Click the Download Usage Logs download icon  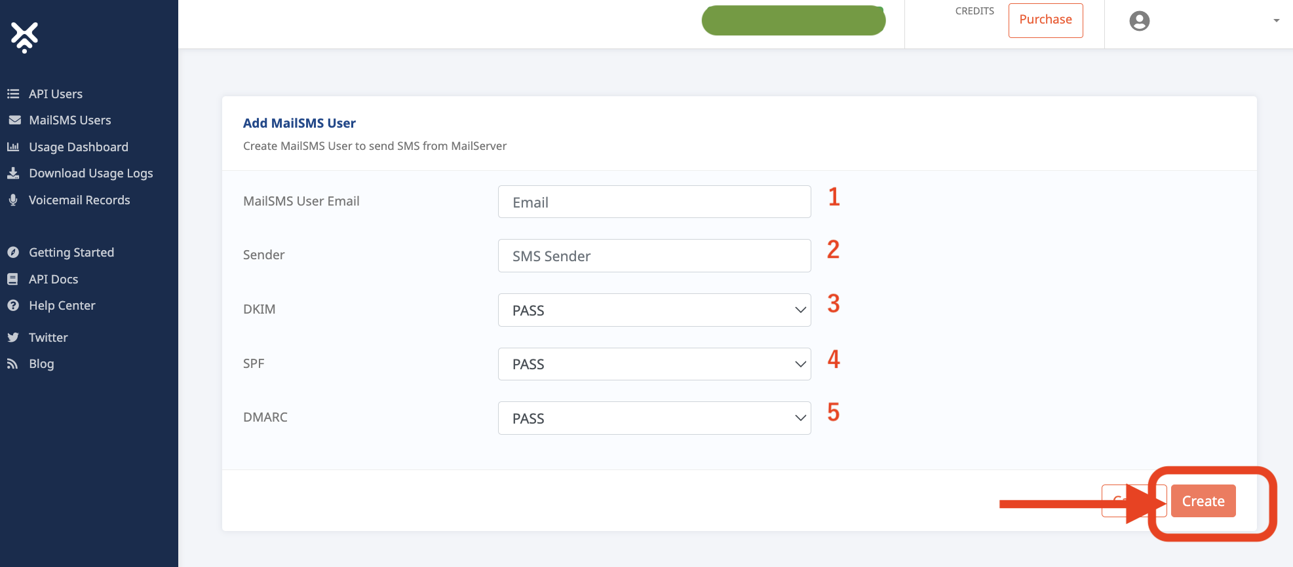coord(13,173)
